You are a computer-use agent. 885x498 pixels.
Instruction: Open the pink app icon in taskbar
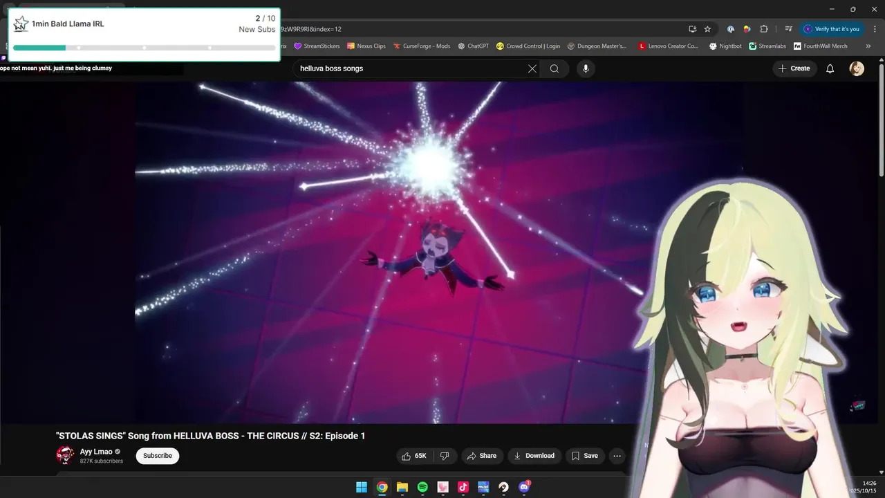[443, 487]
